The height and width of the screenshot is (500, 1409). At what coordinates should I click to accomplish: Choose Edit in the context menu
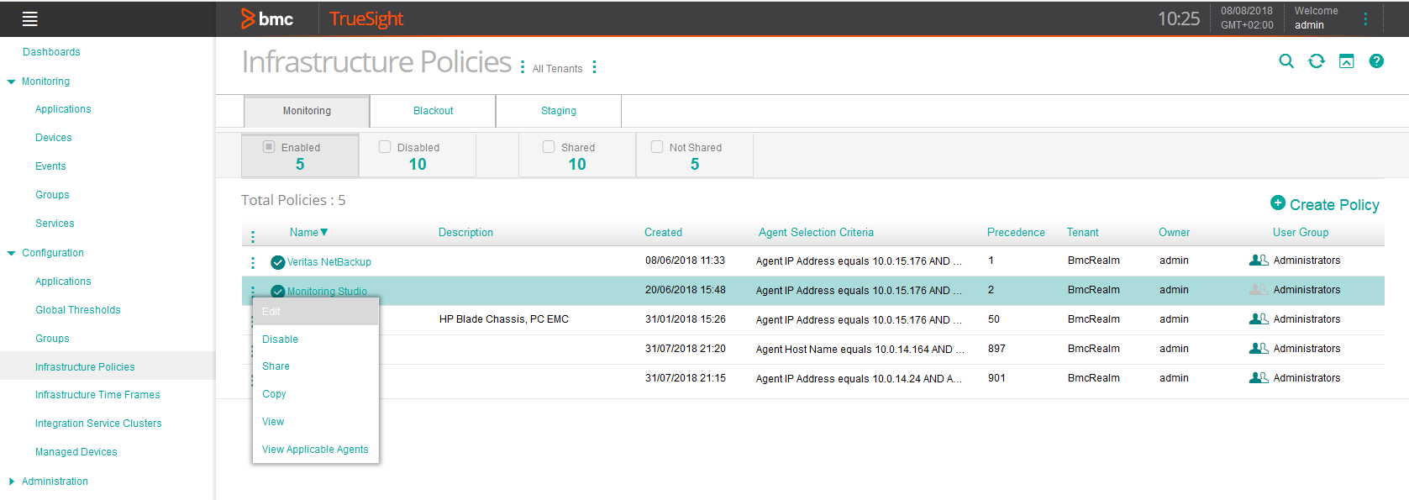pos(316,312)
